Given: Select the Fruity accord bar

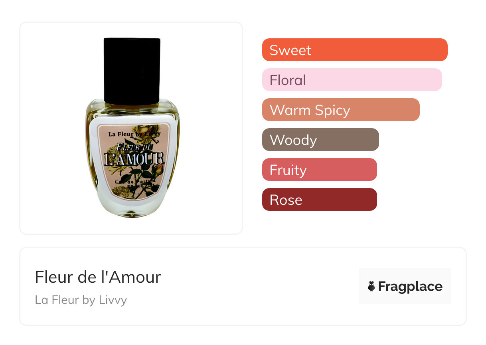Looking at the screenshot, I should pos(320,170).
